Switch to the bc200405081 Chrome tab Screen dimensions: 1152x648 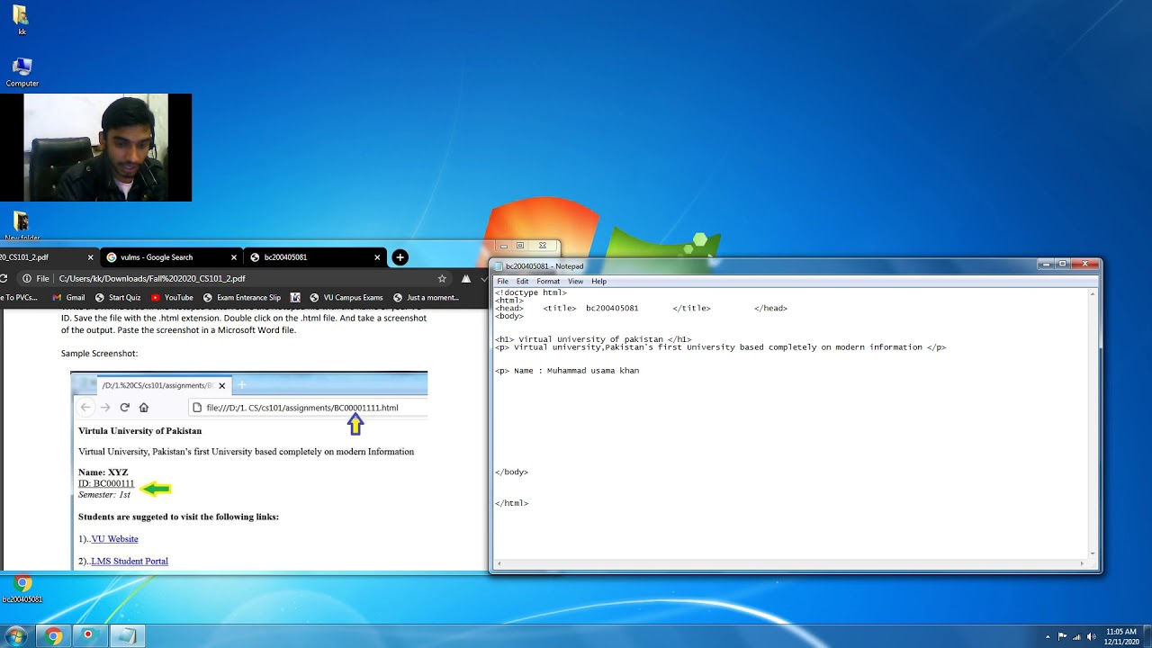pos(315,257)
